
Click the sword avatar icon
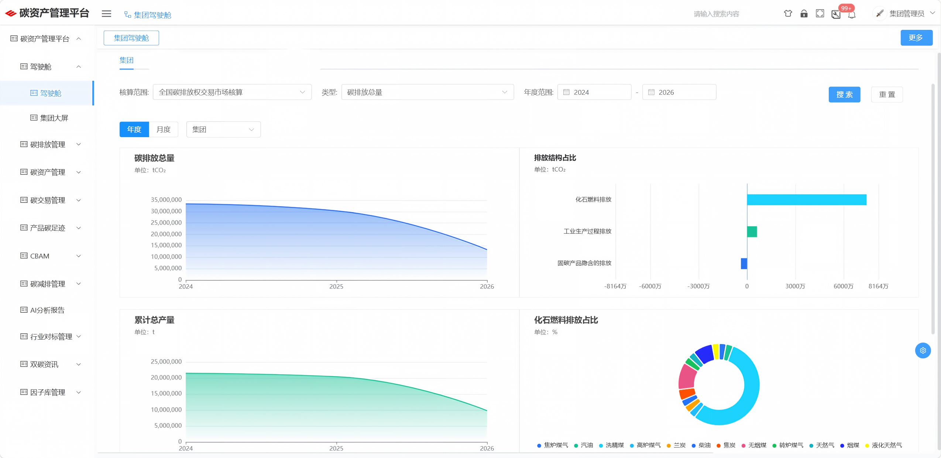880,14
